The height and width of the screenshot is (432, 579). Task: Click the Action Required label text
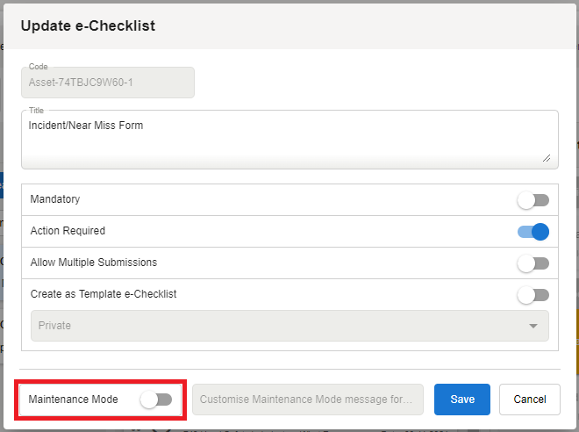[68, 231]
